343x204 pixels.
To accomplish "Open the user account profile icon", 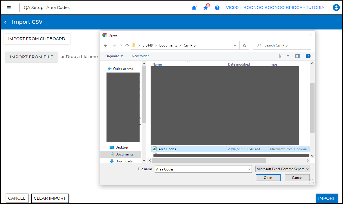I will [336, 8].
